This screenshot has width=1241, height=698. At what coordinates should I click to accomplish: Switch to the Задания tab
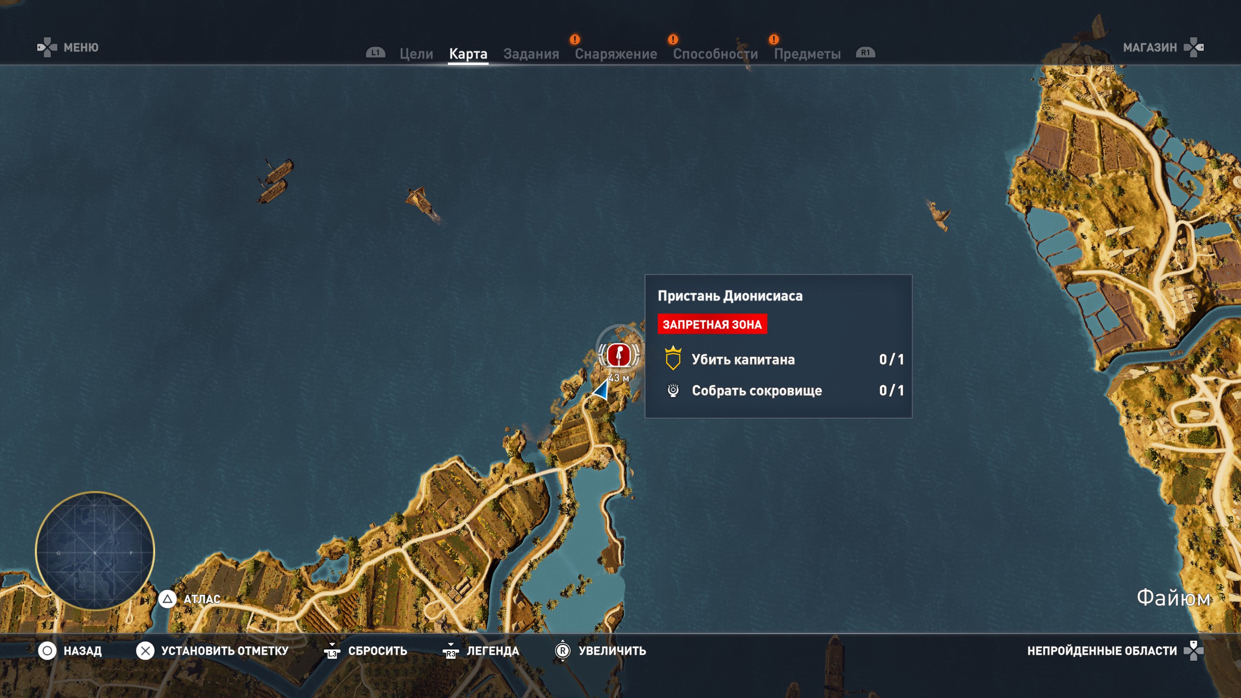(531, 53)
